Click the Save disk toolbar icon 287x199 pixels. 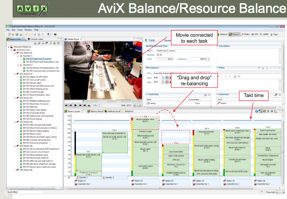[x=17, y=34]
